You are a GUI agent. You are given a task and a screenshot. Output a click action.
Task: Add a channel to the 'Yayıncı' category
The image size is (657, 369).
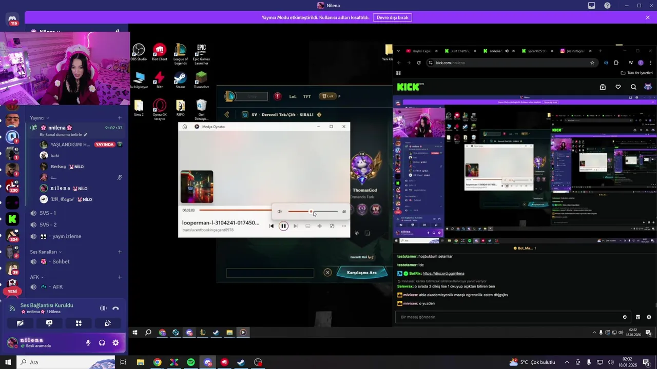click(120, 118)
